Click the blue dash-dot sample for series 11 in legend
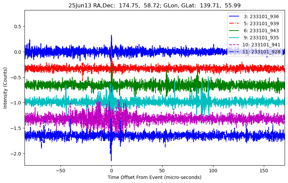This screenshot has height=183, width=288. point(234,52)
